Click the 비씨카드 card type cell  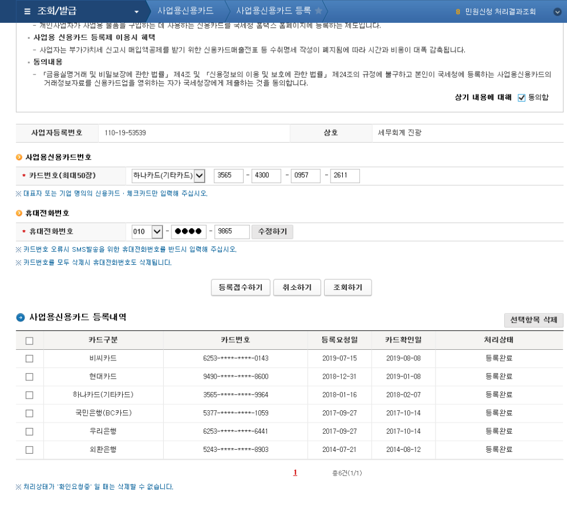point(103,358)
